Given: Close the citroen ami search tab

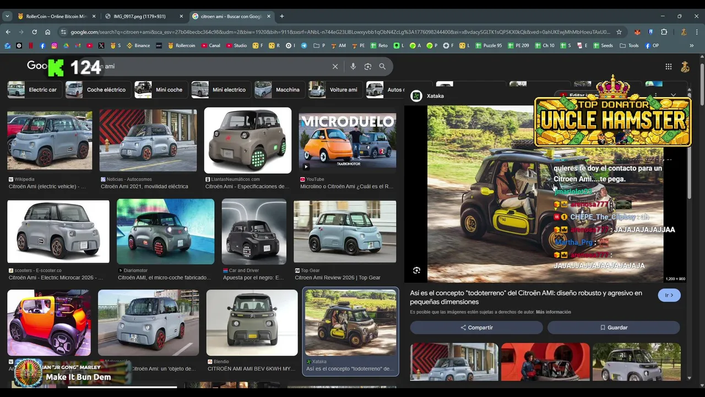Looking at the screenshot, I should coord(269,17).
